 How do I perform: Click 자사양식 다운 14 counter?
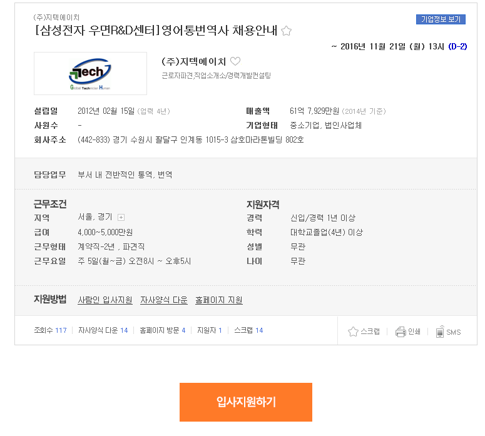tap(103, 330)
